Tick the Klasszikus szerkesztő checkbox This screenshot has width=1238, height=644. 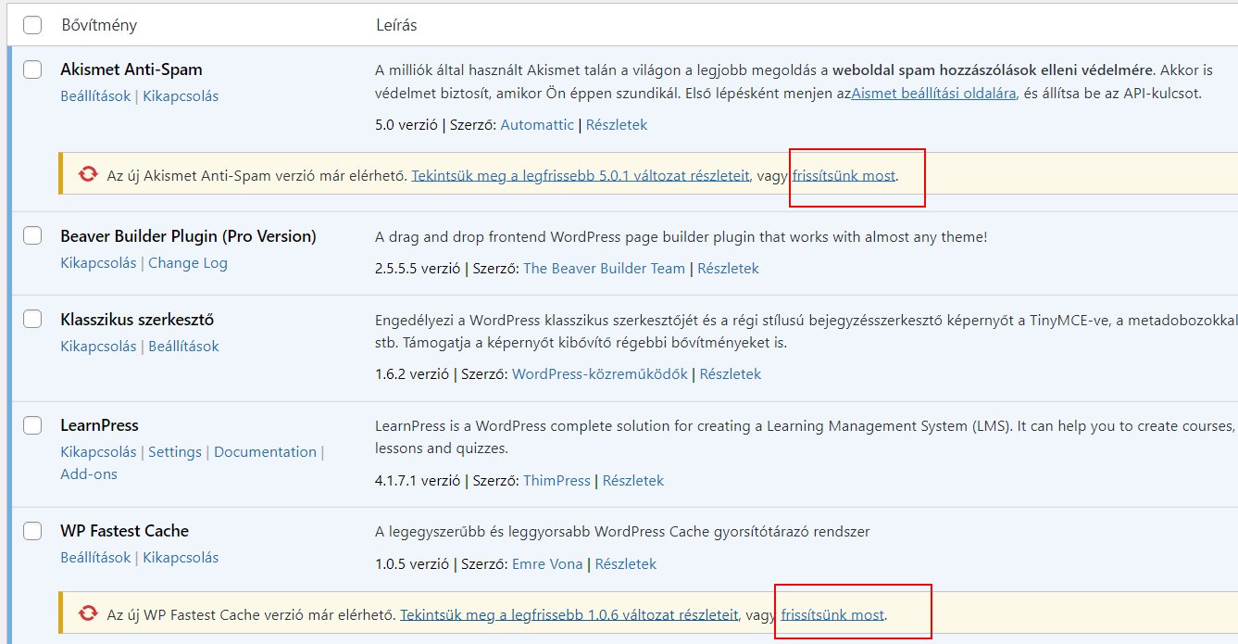coord(32,320)
